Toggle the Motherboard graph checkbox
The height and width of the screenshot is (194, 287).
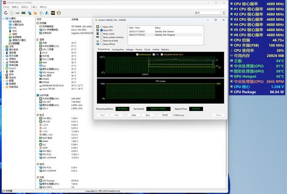[137, 55]
